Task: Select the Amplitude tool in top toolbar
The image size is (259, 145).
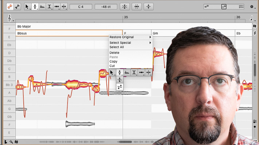Action: 50,7
